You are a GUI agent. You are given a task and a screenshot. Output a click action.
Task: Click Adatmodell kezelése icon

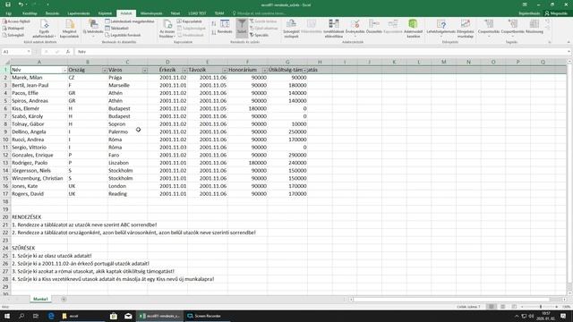pos(413,29)
